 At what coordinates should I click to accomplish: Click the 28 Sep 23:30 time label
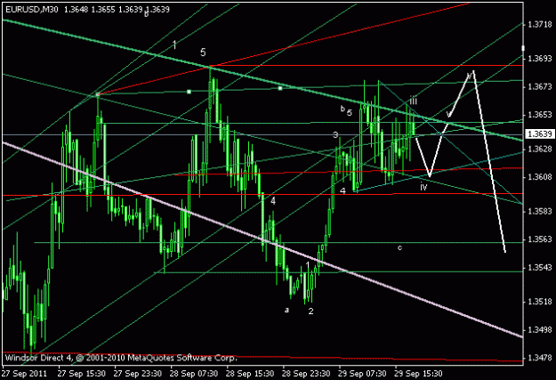(306, 374)
